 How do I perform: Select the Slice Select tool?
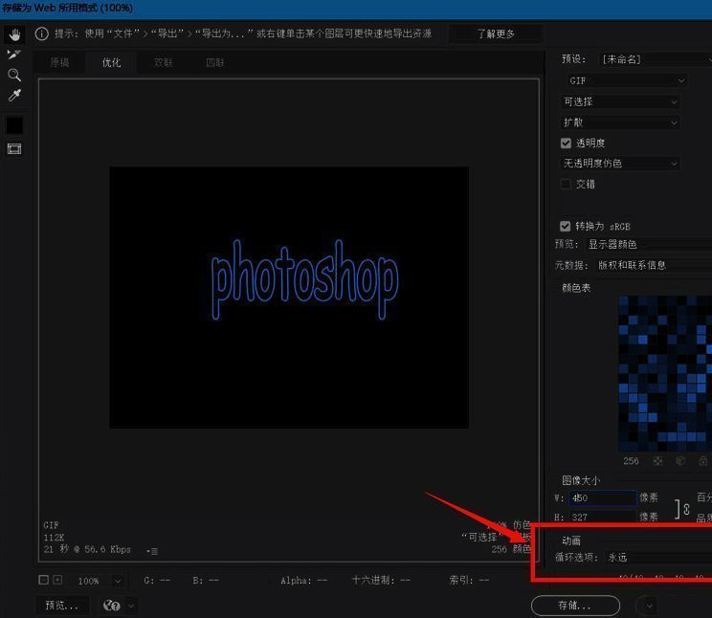point(14,55)
